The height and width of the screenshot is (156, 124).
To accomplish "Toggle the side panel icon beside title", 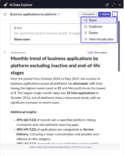I will coord(5,14).
